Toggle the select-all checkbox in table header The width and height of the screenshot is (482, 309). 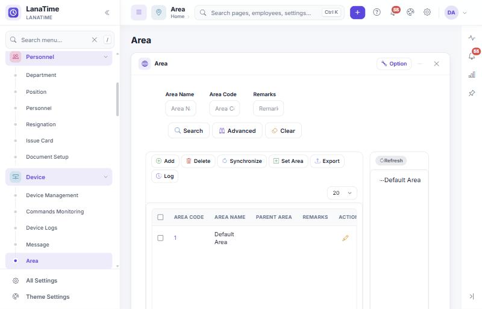coord(160,217)
